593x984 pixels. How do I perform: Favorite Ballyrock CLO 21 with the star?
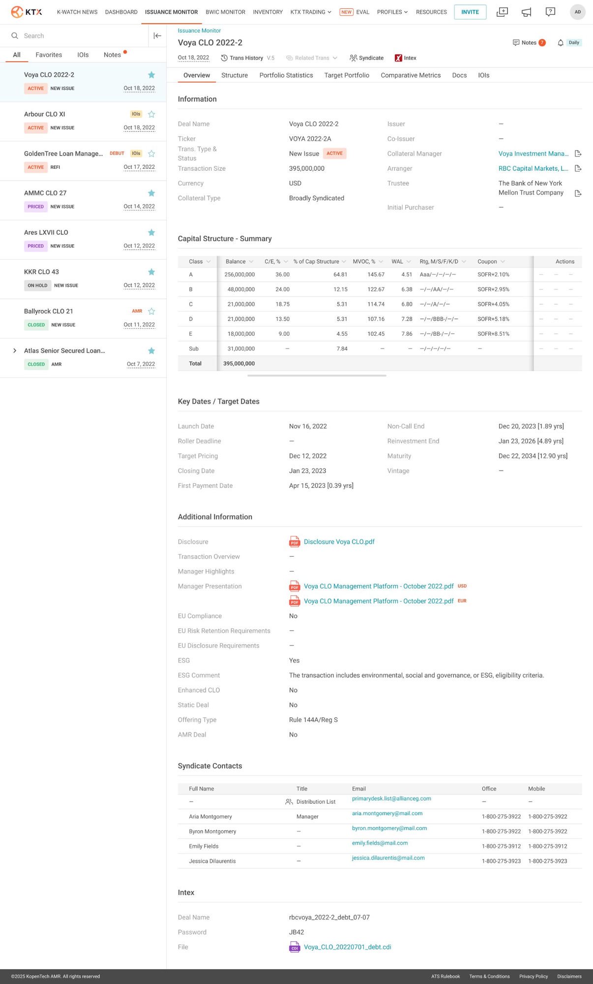151,311
